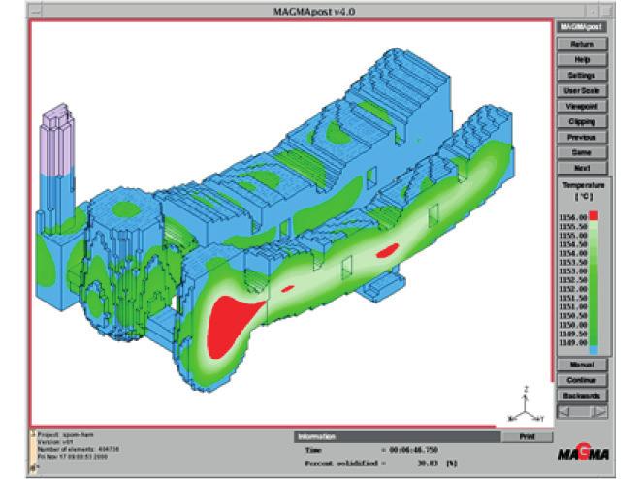Viewport: 642px width, 479px height.
Task: Click the red swatch of temperature legend
Action: pos(594,216)
